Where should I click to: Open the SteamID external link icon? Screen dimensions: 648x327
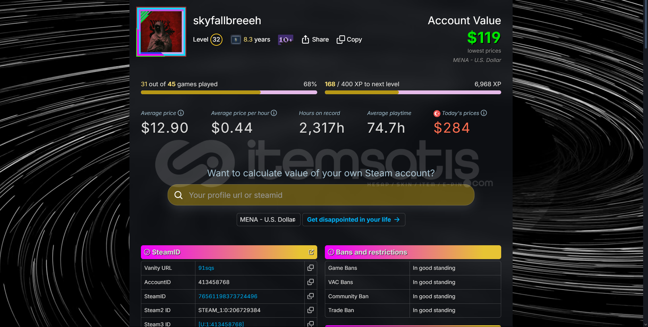point(311,252)
